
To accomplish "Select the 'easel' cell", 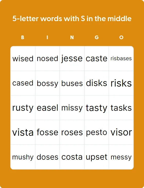I will 47,108.
